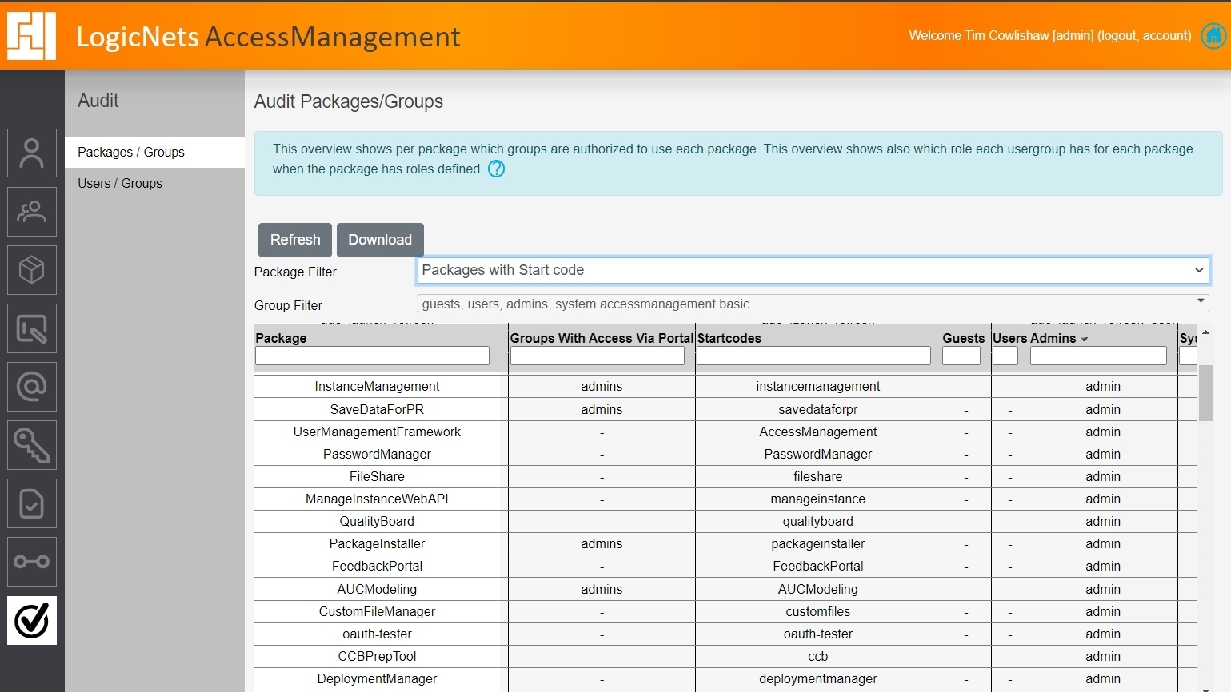Viewport: 1231px width, 692px height.
Task: Select the PasswordManager package cell
Action: (x=377, y=454)
